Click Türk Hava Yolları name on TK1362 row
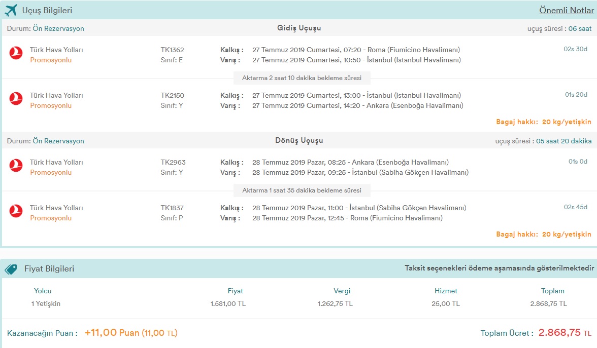 click(56, 50)
